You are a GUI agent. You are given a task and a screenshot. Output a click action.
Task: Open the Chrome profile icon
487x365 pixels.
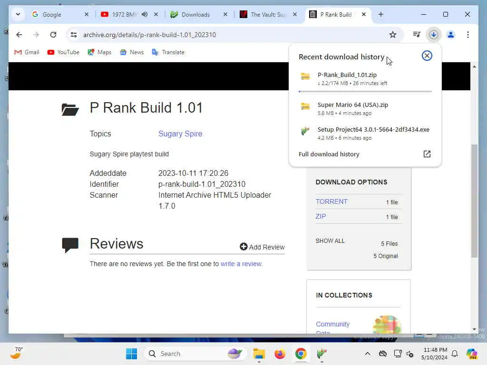click(451, 34)
